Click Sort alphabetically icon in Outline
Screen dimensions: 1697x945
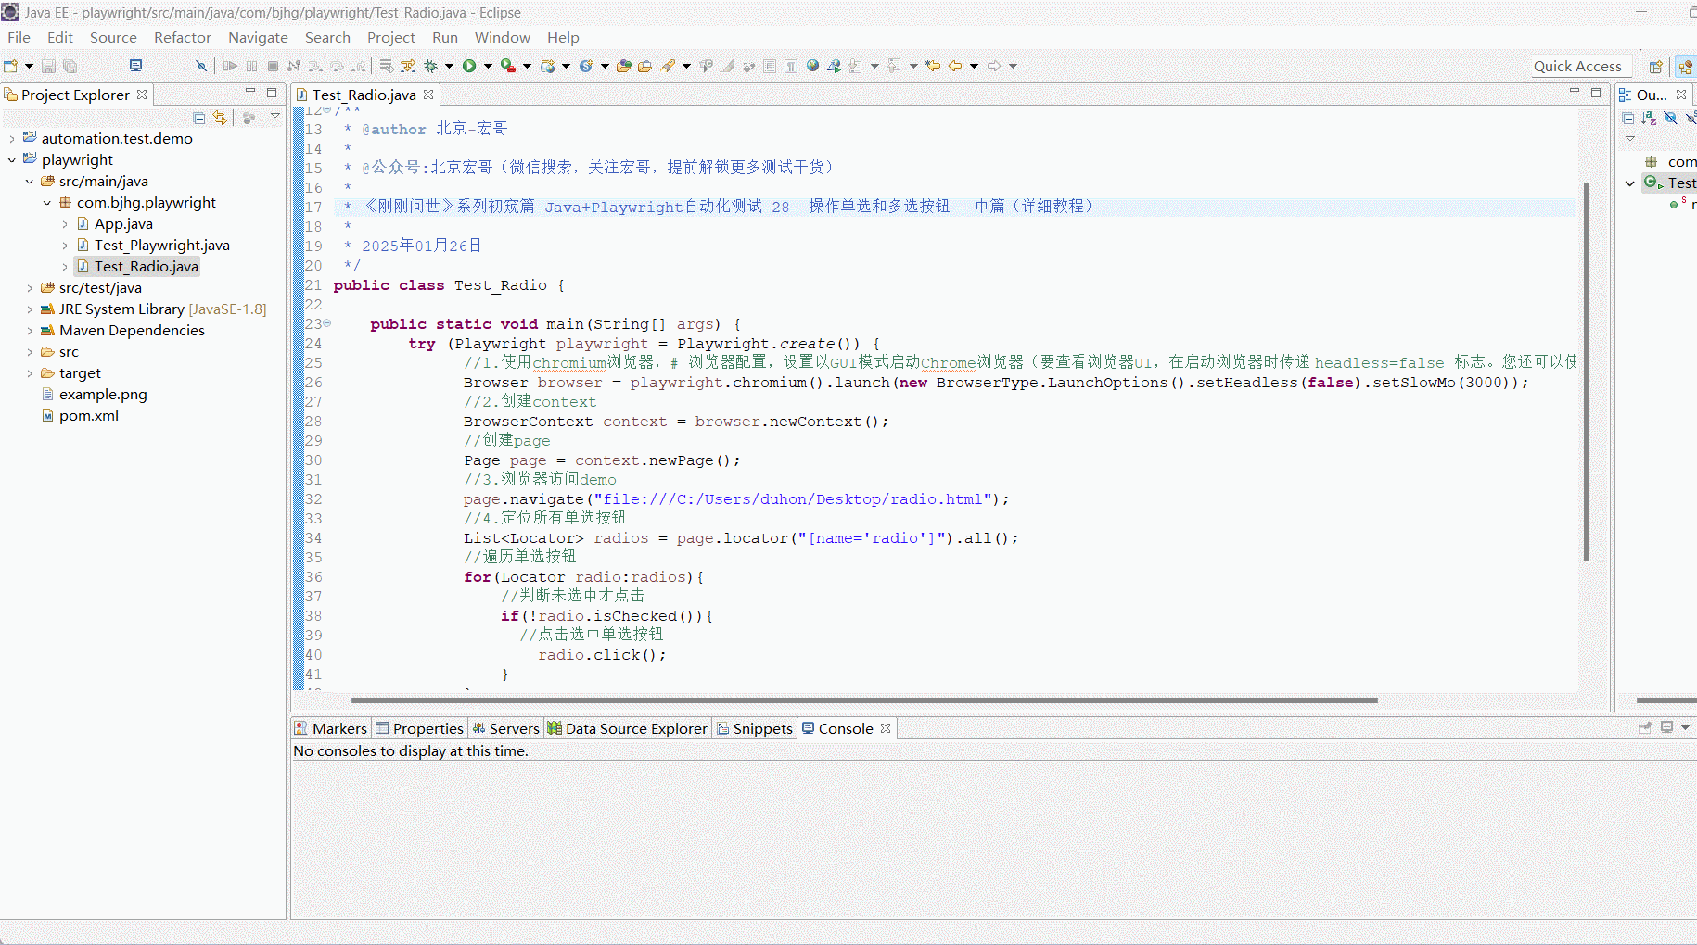coord(1649,118)
